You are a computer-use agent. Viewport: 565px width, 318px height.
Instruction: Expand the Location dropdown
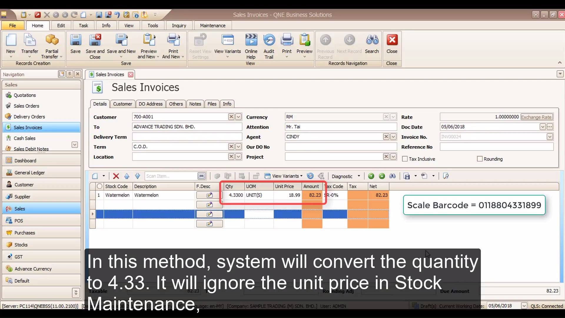(x=238, y=157)
